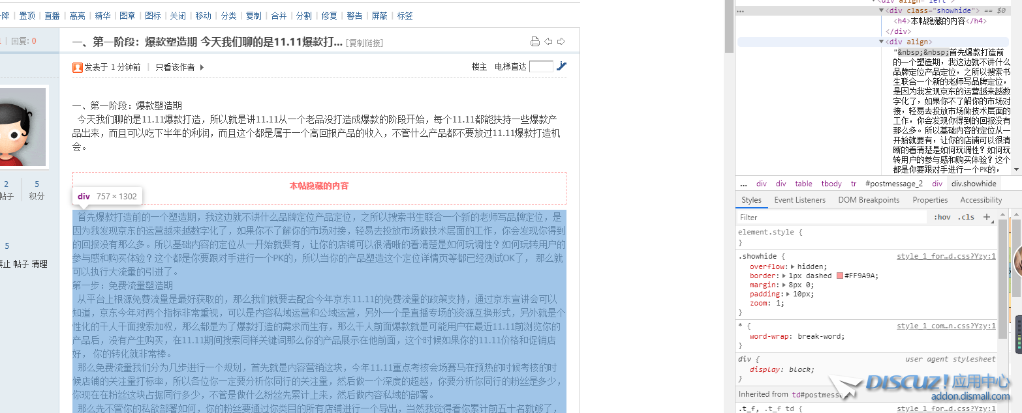
Task: Switch to the Event Listeners tab
Action: 800,200
